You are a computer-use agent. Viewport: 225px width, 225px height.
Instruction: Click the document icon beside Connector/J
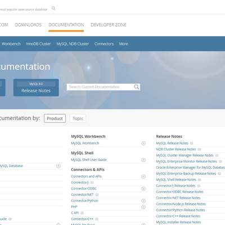tap(92, 182)
